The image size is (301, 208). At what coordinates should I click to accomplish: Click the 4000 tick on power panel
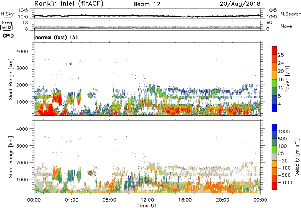pyautogui.click(x=22, y=51)
